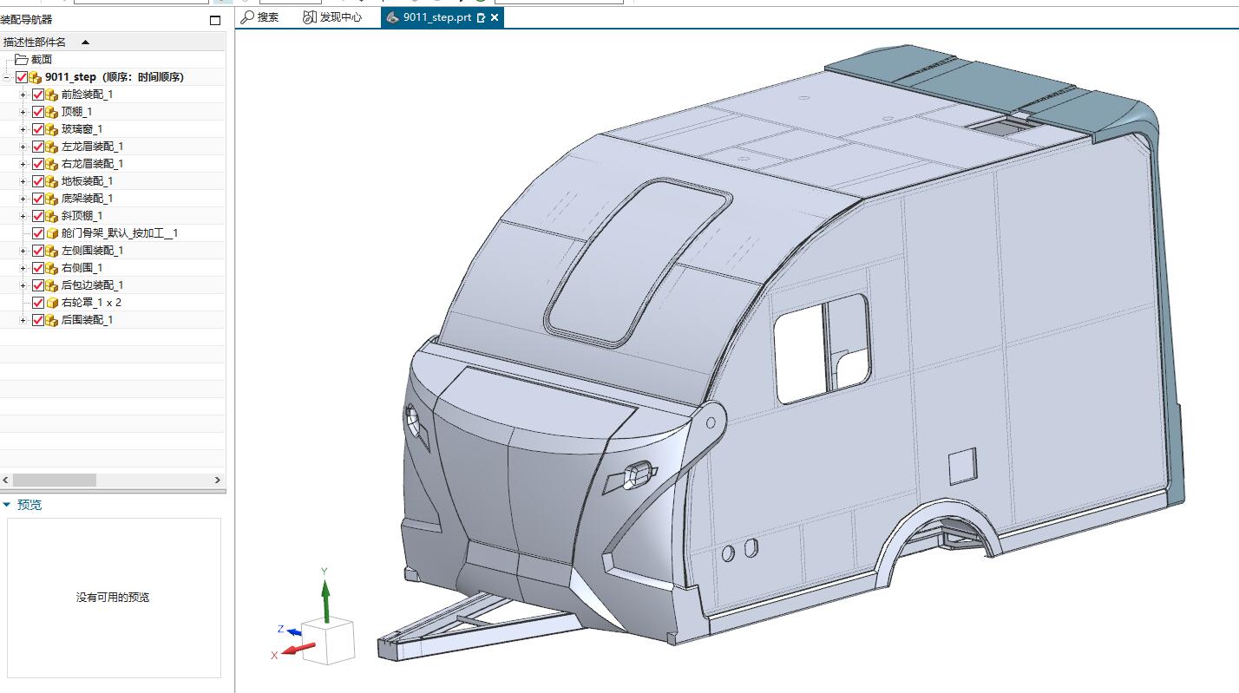Viewport: 1239px width, 693px height.
Task: Click the assembly icon beside 后包边装配_1
Action: [51, 285]
